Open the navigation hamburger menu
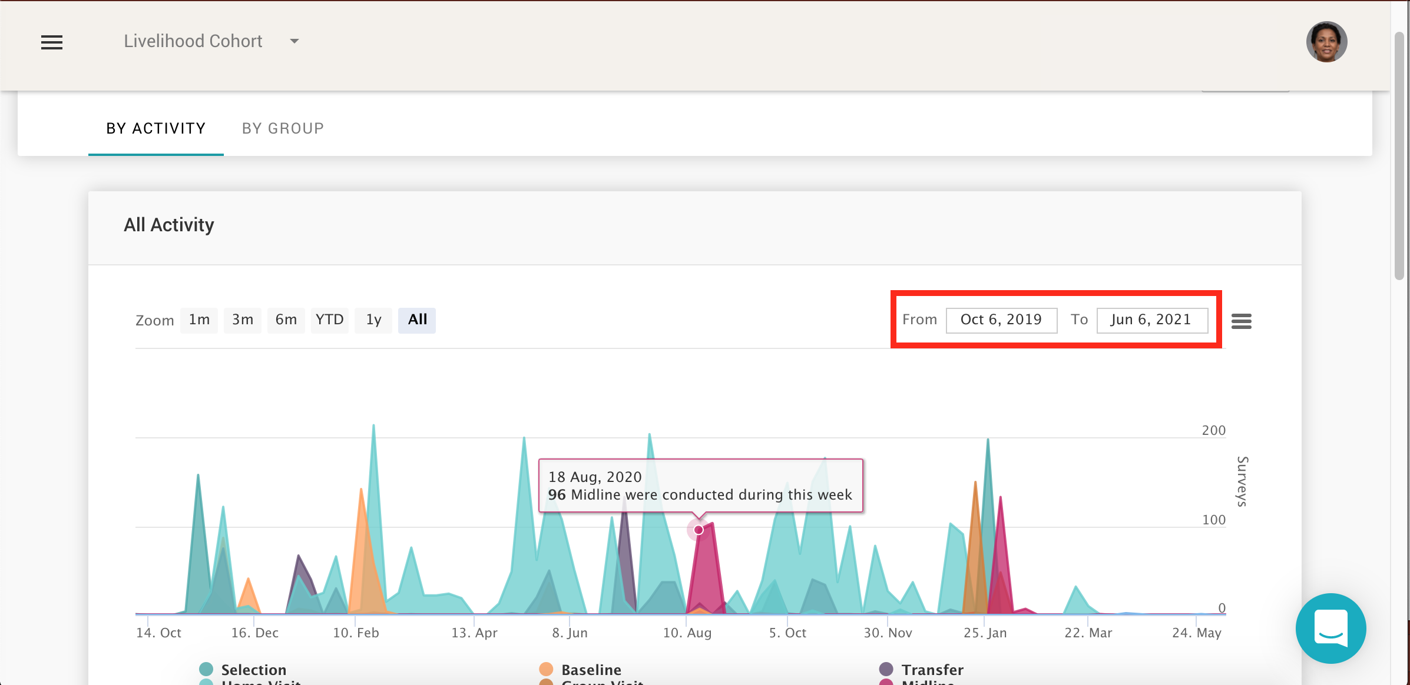 coord(52,42)
